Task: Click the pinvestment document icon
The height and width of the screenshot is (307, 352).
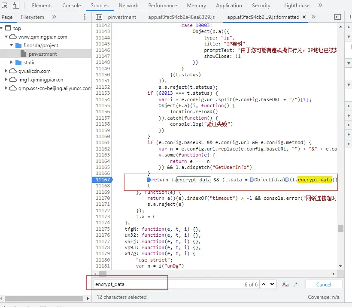Action: 23,54
